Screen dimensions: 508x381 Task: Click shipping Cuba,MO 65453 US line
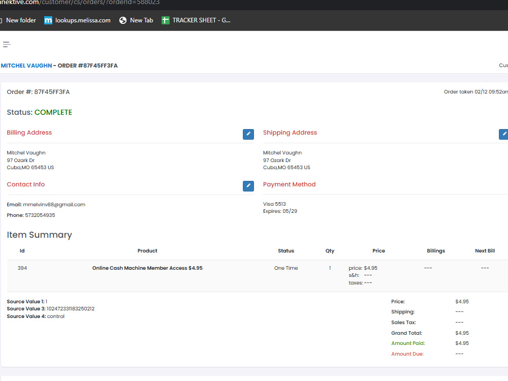coord(287,168)
